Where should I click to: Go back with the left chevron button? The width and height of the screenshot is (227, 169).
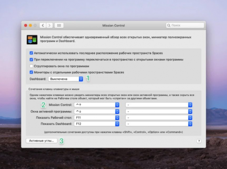pos(43,25)
